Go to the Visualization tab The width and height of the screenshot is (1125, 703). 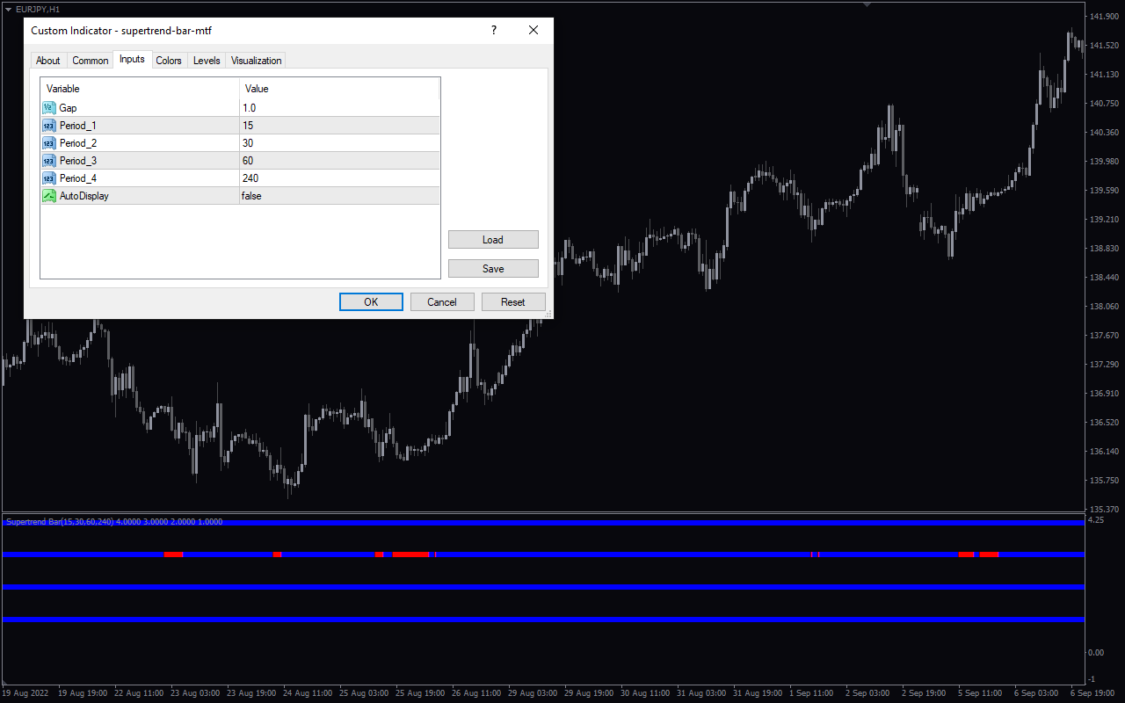(257, 61)
